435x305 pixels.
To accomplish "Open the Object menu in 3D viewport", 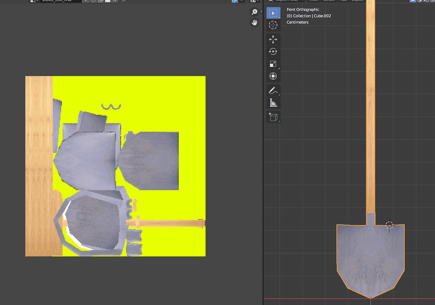I will 357,1.
